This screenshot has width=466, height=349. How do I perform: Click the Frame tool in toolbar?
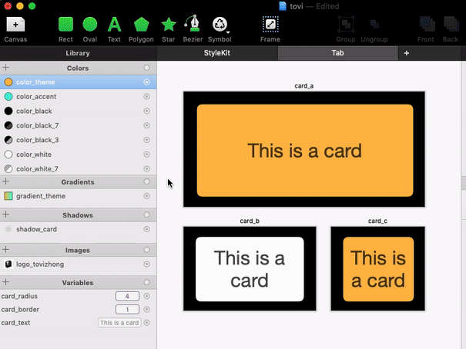[x=270, y=25]
